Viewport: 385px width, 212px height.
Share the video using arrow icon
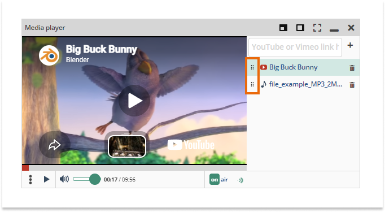pyautogui.click(x=55, y=145)
